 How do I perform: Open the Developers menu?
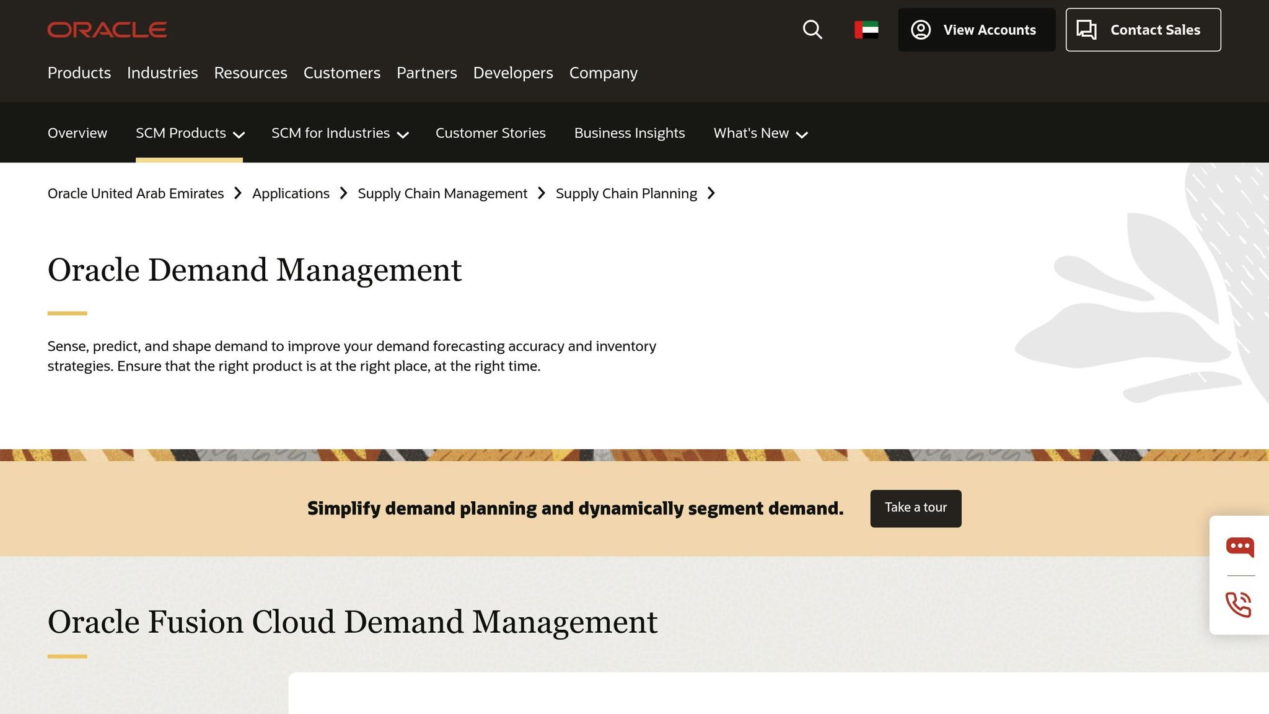[x=512, y=73]
